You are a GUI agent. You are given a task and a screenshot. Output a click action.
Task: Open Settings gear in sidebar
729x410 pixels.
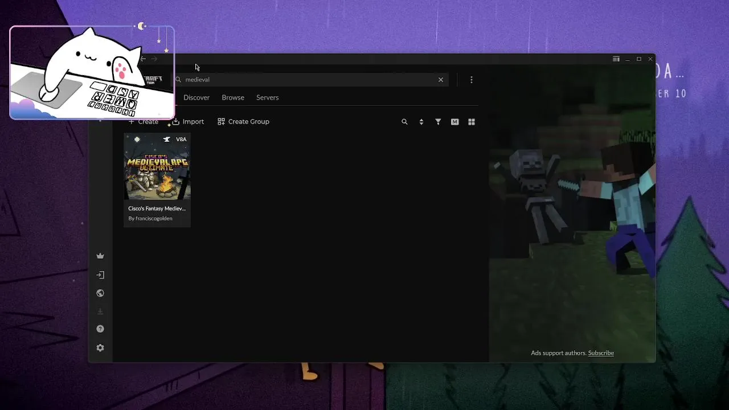(100, 348)
